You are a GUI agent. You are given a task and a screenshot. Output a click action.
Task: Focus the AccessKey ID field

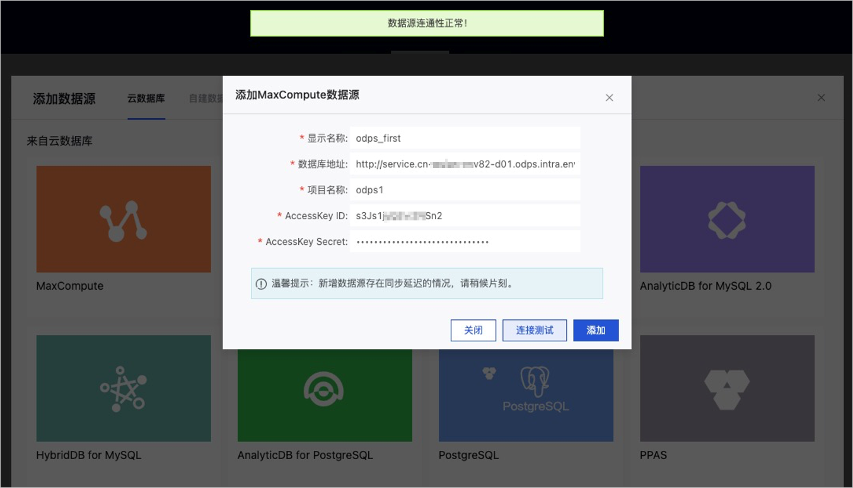(465, 215)
